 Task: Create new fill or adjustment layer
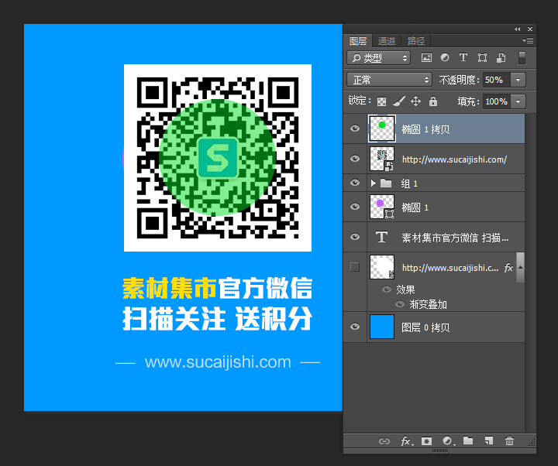point(449,441)
